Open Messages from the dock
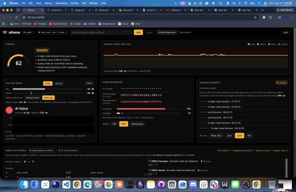Screen dimensions: 296x192 pos(235,184)
